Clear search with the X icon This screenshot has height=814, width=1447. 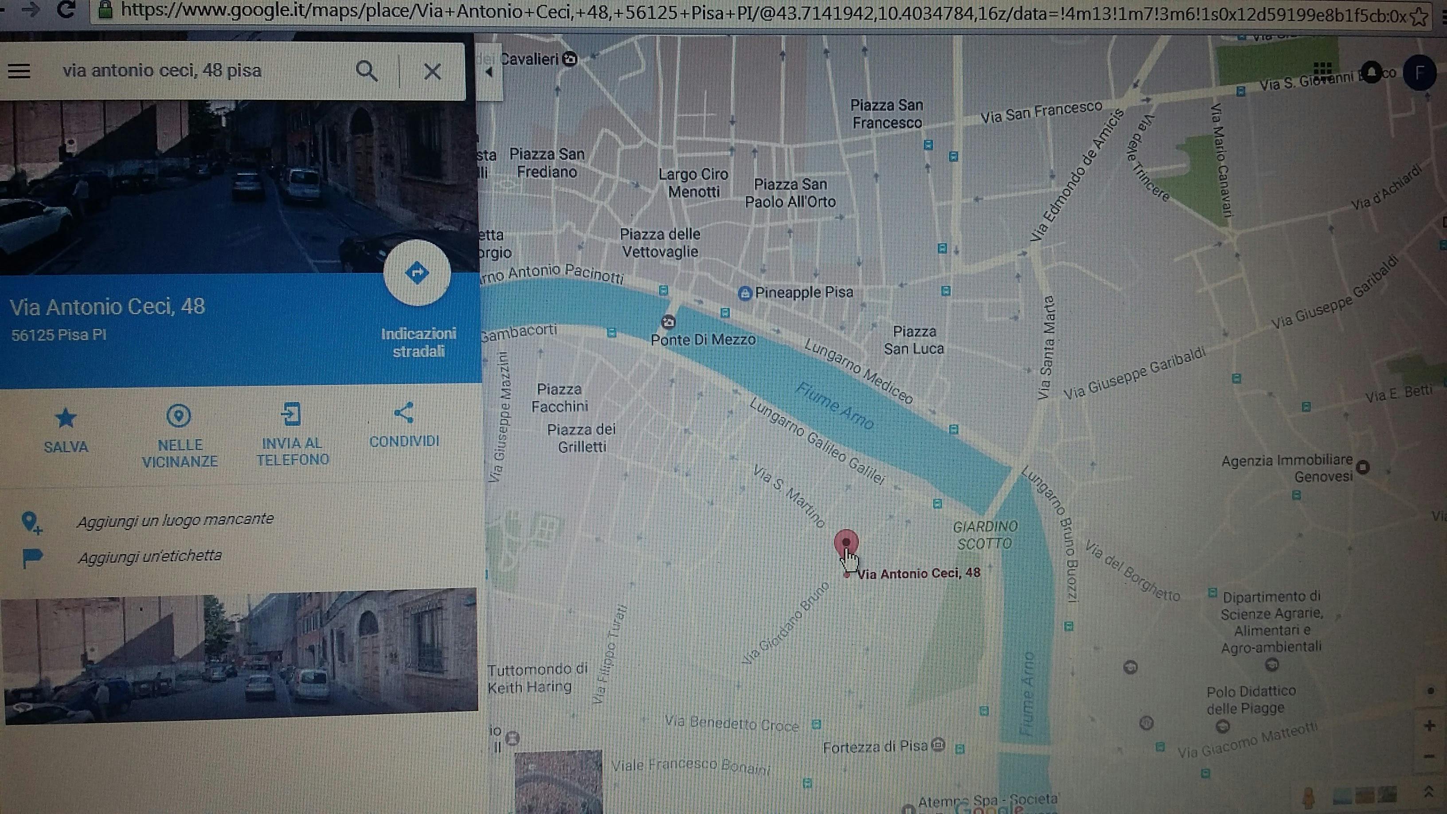(432, 71)
